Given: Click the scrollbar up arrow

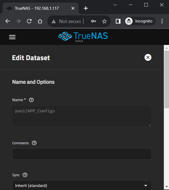Looking at the screenshot, I should click(x=167, y=48).
